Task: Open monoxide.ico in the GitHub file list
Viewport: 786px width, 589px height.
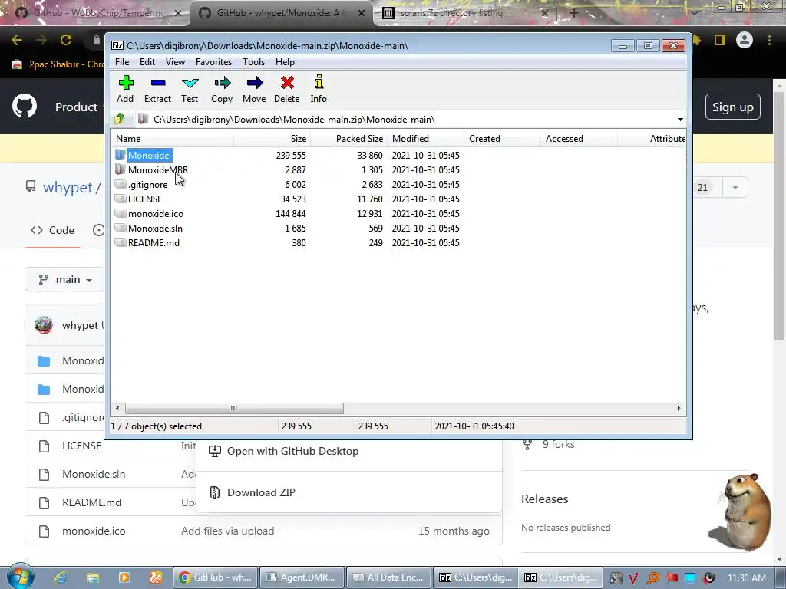Action: click(x=94, y=531)
